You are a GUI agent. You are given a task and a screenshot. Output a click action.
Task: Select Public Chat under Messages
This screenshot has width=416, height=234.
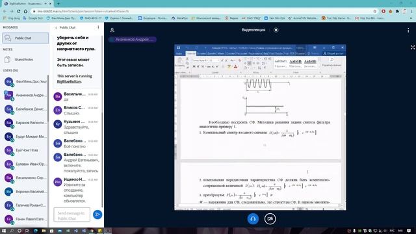coord(25,38)
